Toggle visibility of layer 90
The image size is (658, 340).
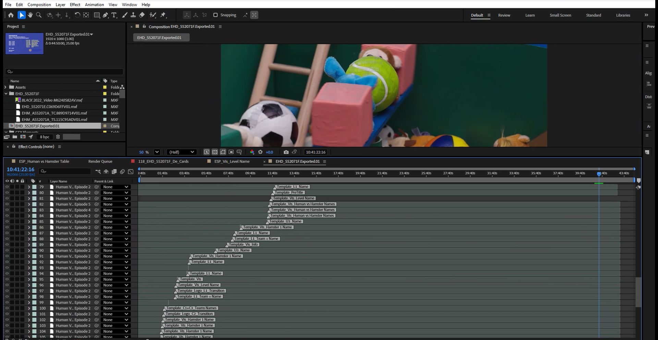pos(7,251)
